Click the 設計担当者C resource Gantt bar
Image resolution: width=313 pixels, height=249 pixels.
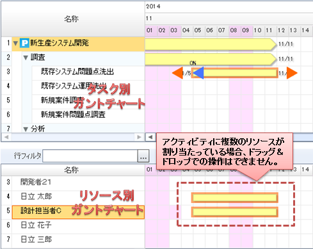click(x=235, y=212)
